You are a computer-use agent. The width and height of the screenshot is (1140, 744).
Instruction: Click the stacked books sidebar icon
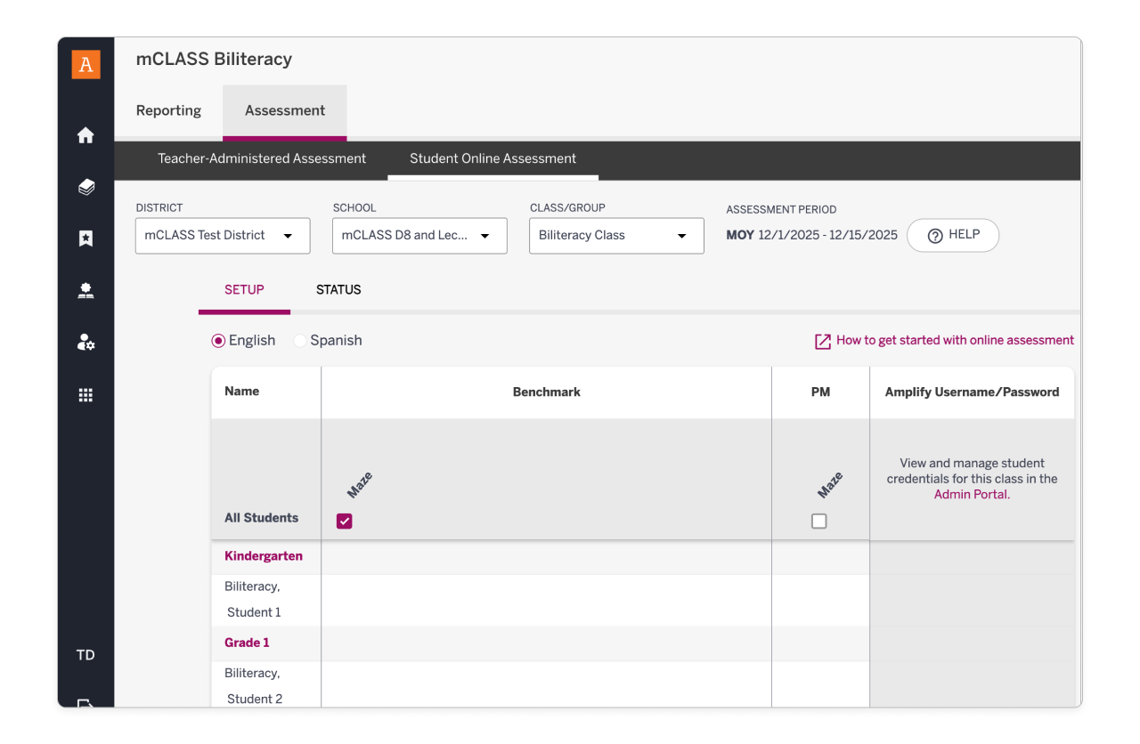click(x=85, y=187)
